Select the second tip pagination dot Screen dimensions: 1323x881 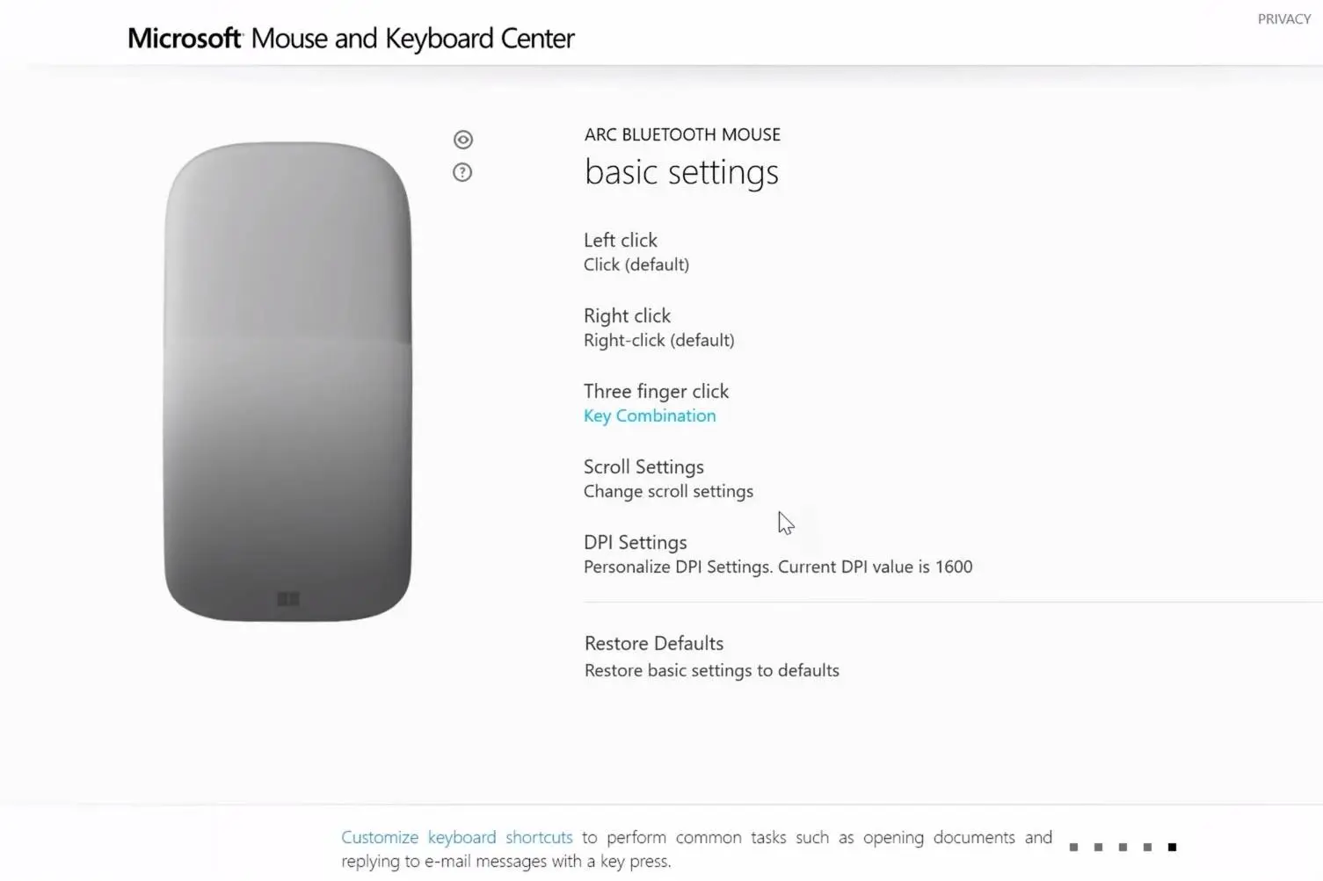tap(1098, 847)
